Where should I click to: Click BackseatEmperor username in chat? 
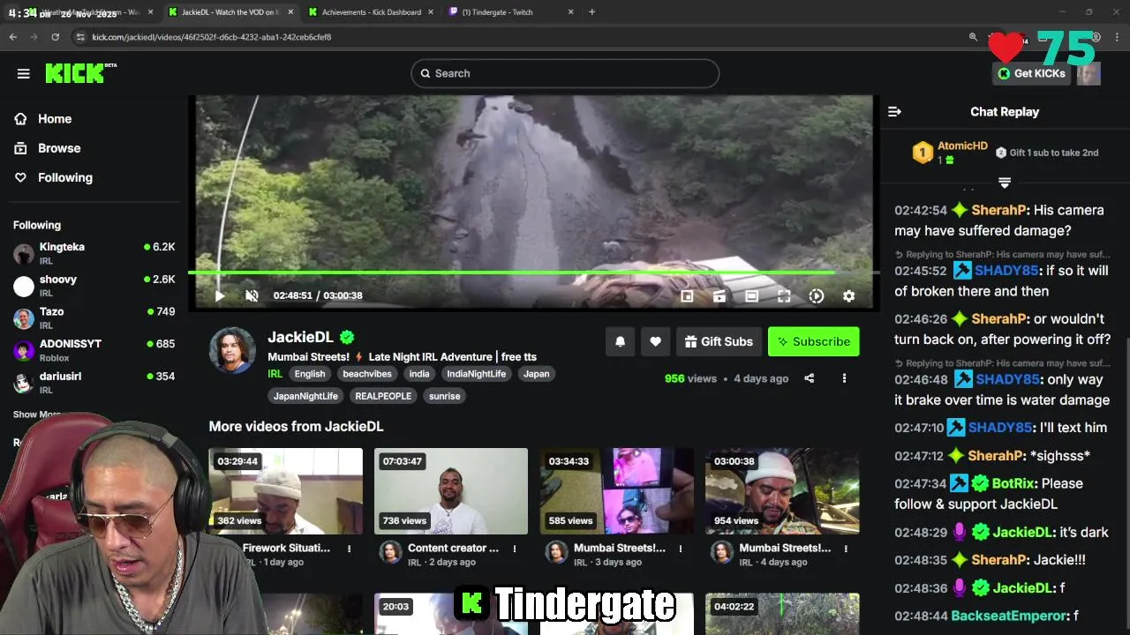pyautogui.click(x=1010, y=616)
